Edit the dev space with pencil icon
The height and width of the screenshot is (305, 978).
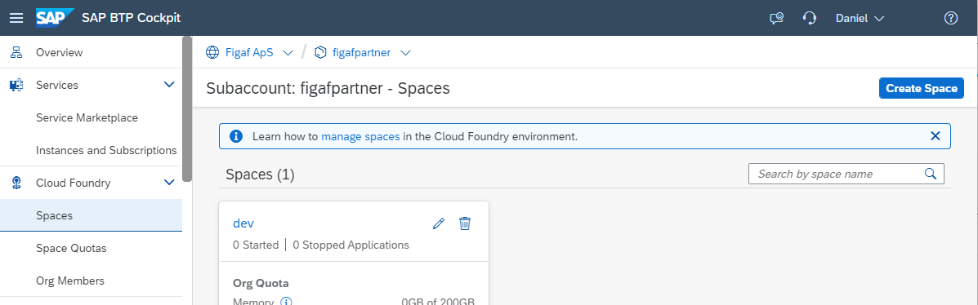click(439, 223)
